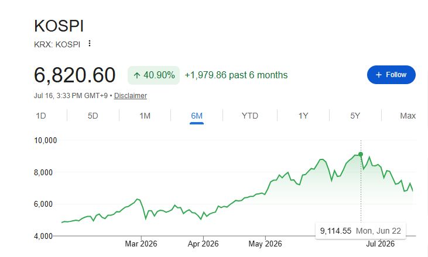Switch chart to 1D range
428x257 pixels.
[x=41, y=116]
